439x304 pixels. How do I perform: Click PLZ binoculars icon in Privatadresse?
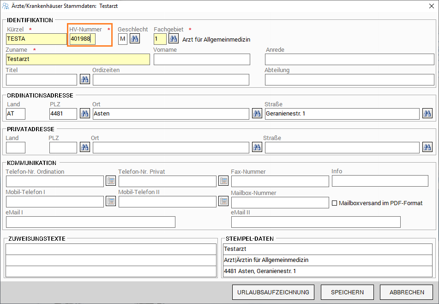click(x=85, y=147)
